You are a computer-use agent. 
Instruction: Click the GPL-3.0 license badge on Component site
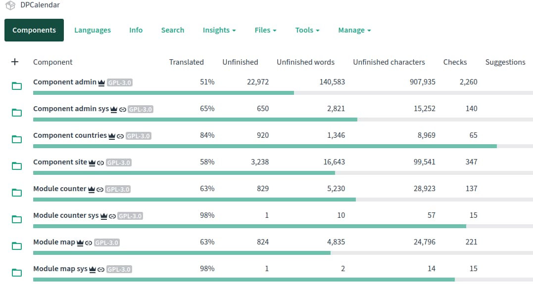point(119,162)
